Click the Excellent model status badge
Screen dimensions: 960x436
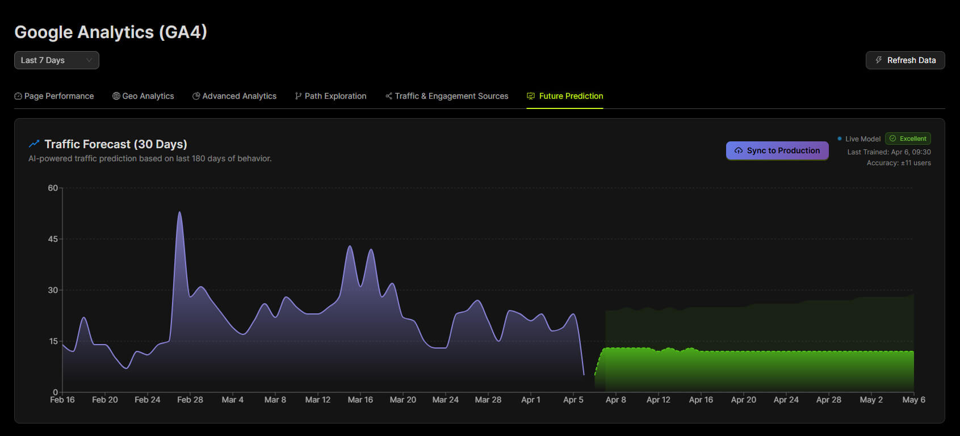(908, 139)
